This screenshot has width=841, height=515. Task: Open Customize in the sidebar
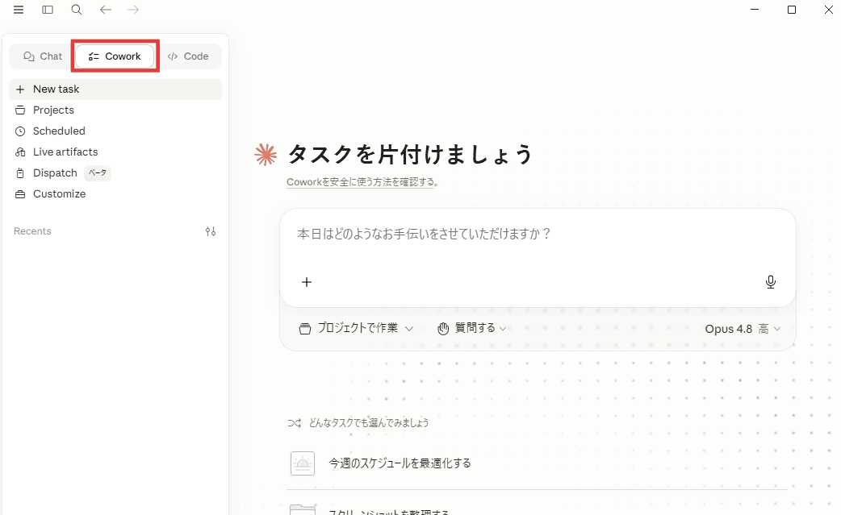(115, 193)
